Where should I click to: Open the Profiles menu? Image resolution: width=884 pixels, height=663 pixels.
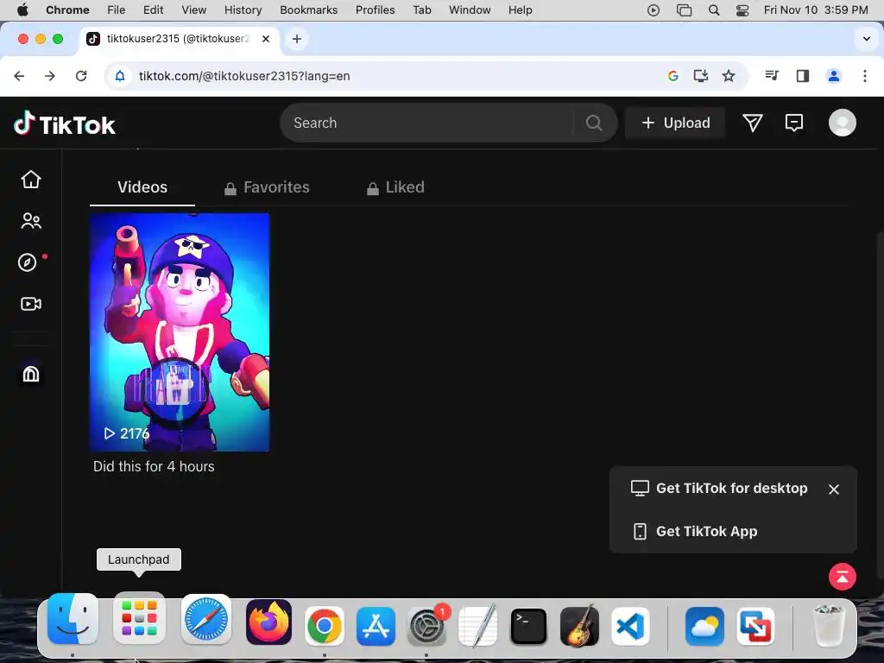[x=375, y=9]
